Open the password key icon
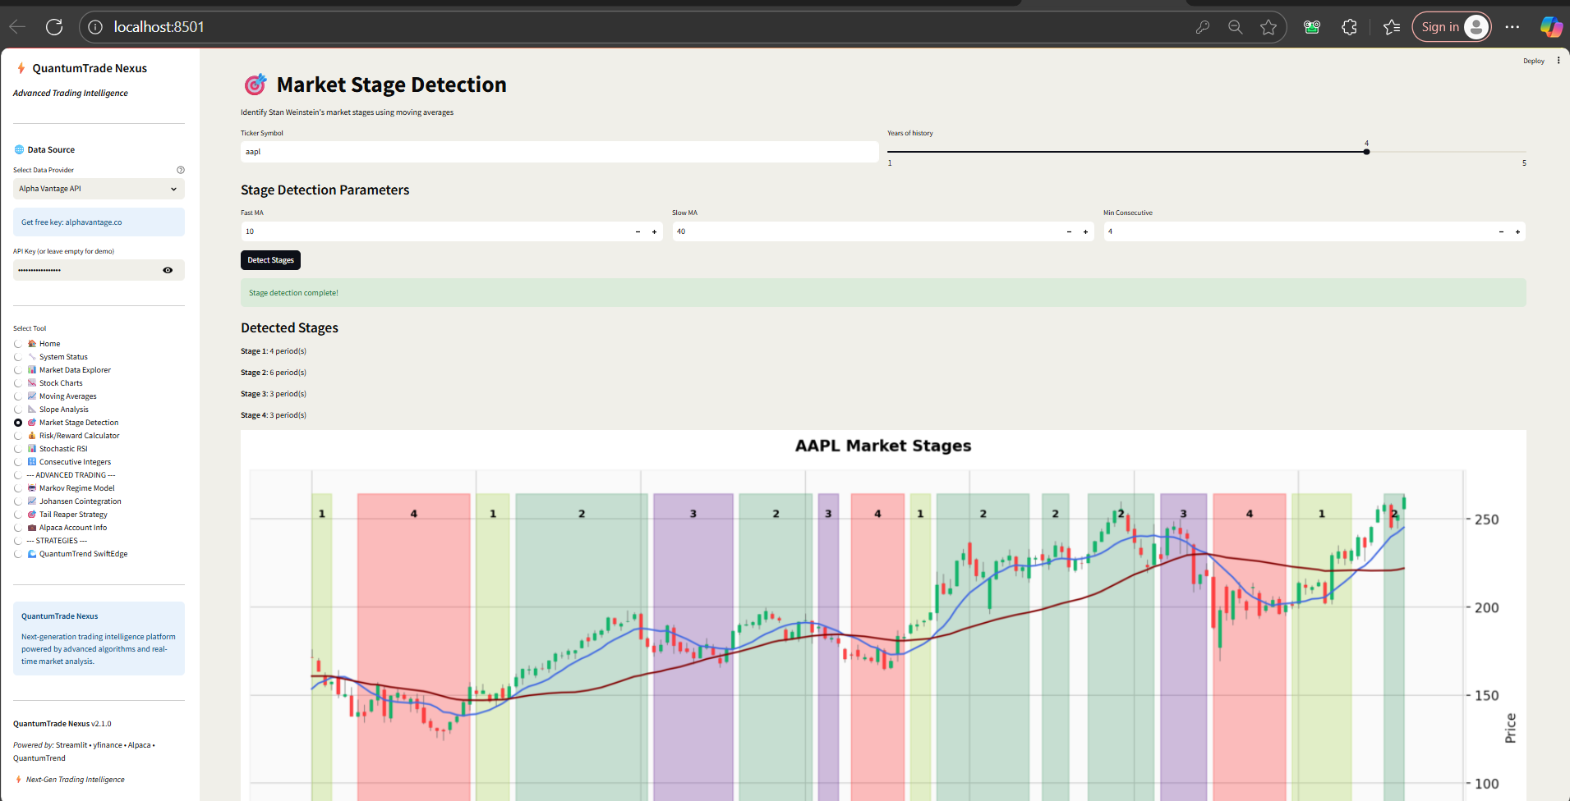This screenshot has height=801, width=1570. pyautogui.click(x=1203, y=27)
